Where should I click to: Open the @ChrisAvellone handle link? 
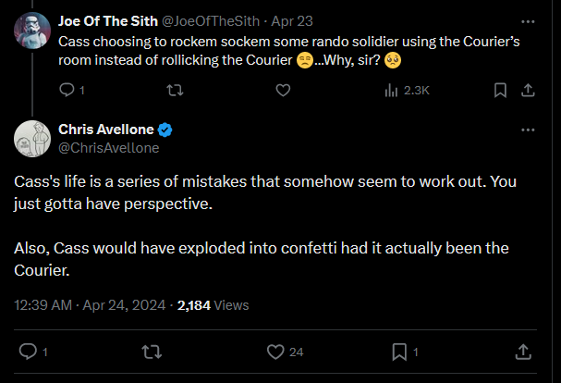pos(109,147)
